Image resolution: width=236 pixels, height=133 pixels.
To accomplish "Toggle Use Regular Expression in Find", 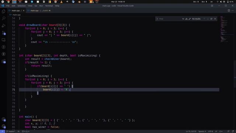I will coord(190,19).
